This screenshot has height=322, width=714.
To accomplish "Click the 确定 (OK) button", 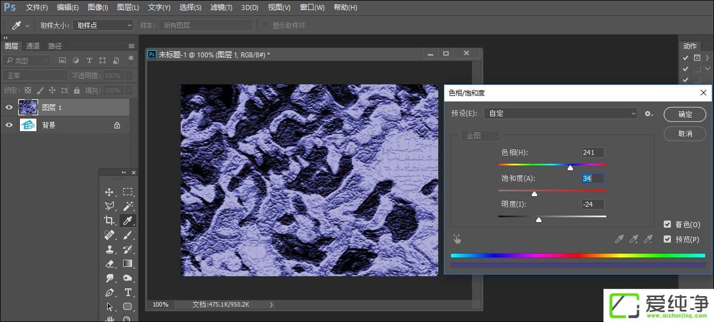I will coord(685,114).
